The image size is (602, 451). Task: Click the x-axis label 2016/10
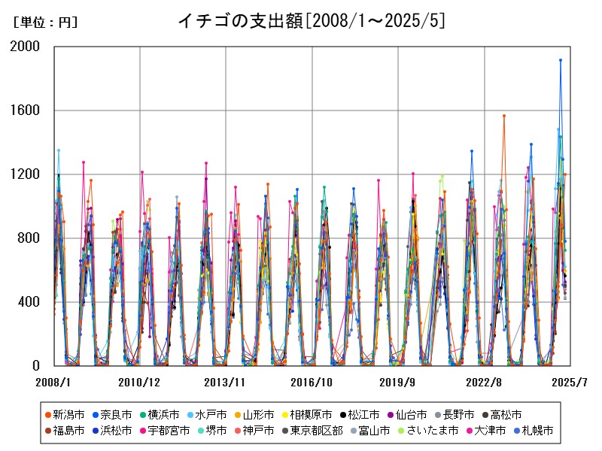click(312, 383)
